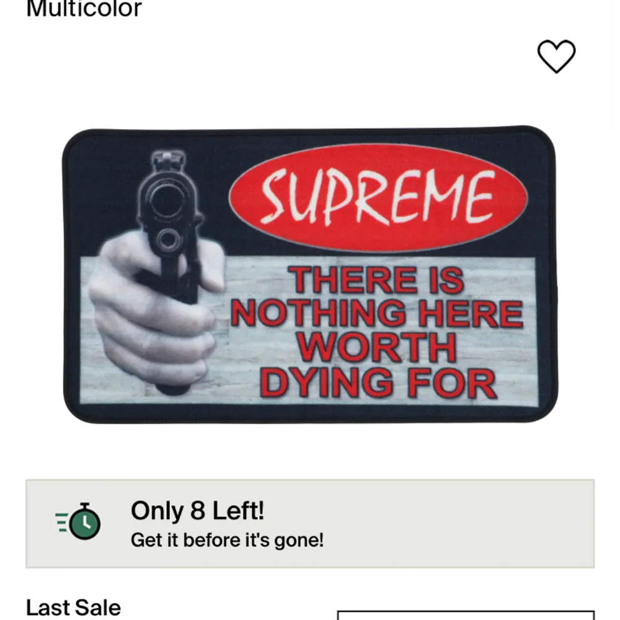Viewport: 620px width, 620px height.
Task: Click the Multicolor colorway text
Action: [84, 9]
